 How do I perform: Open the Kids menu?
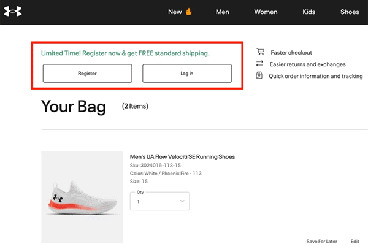(309, 12)
